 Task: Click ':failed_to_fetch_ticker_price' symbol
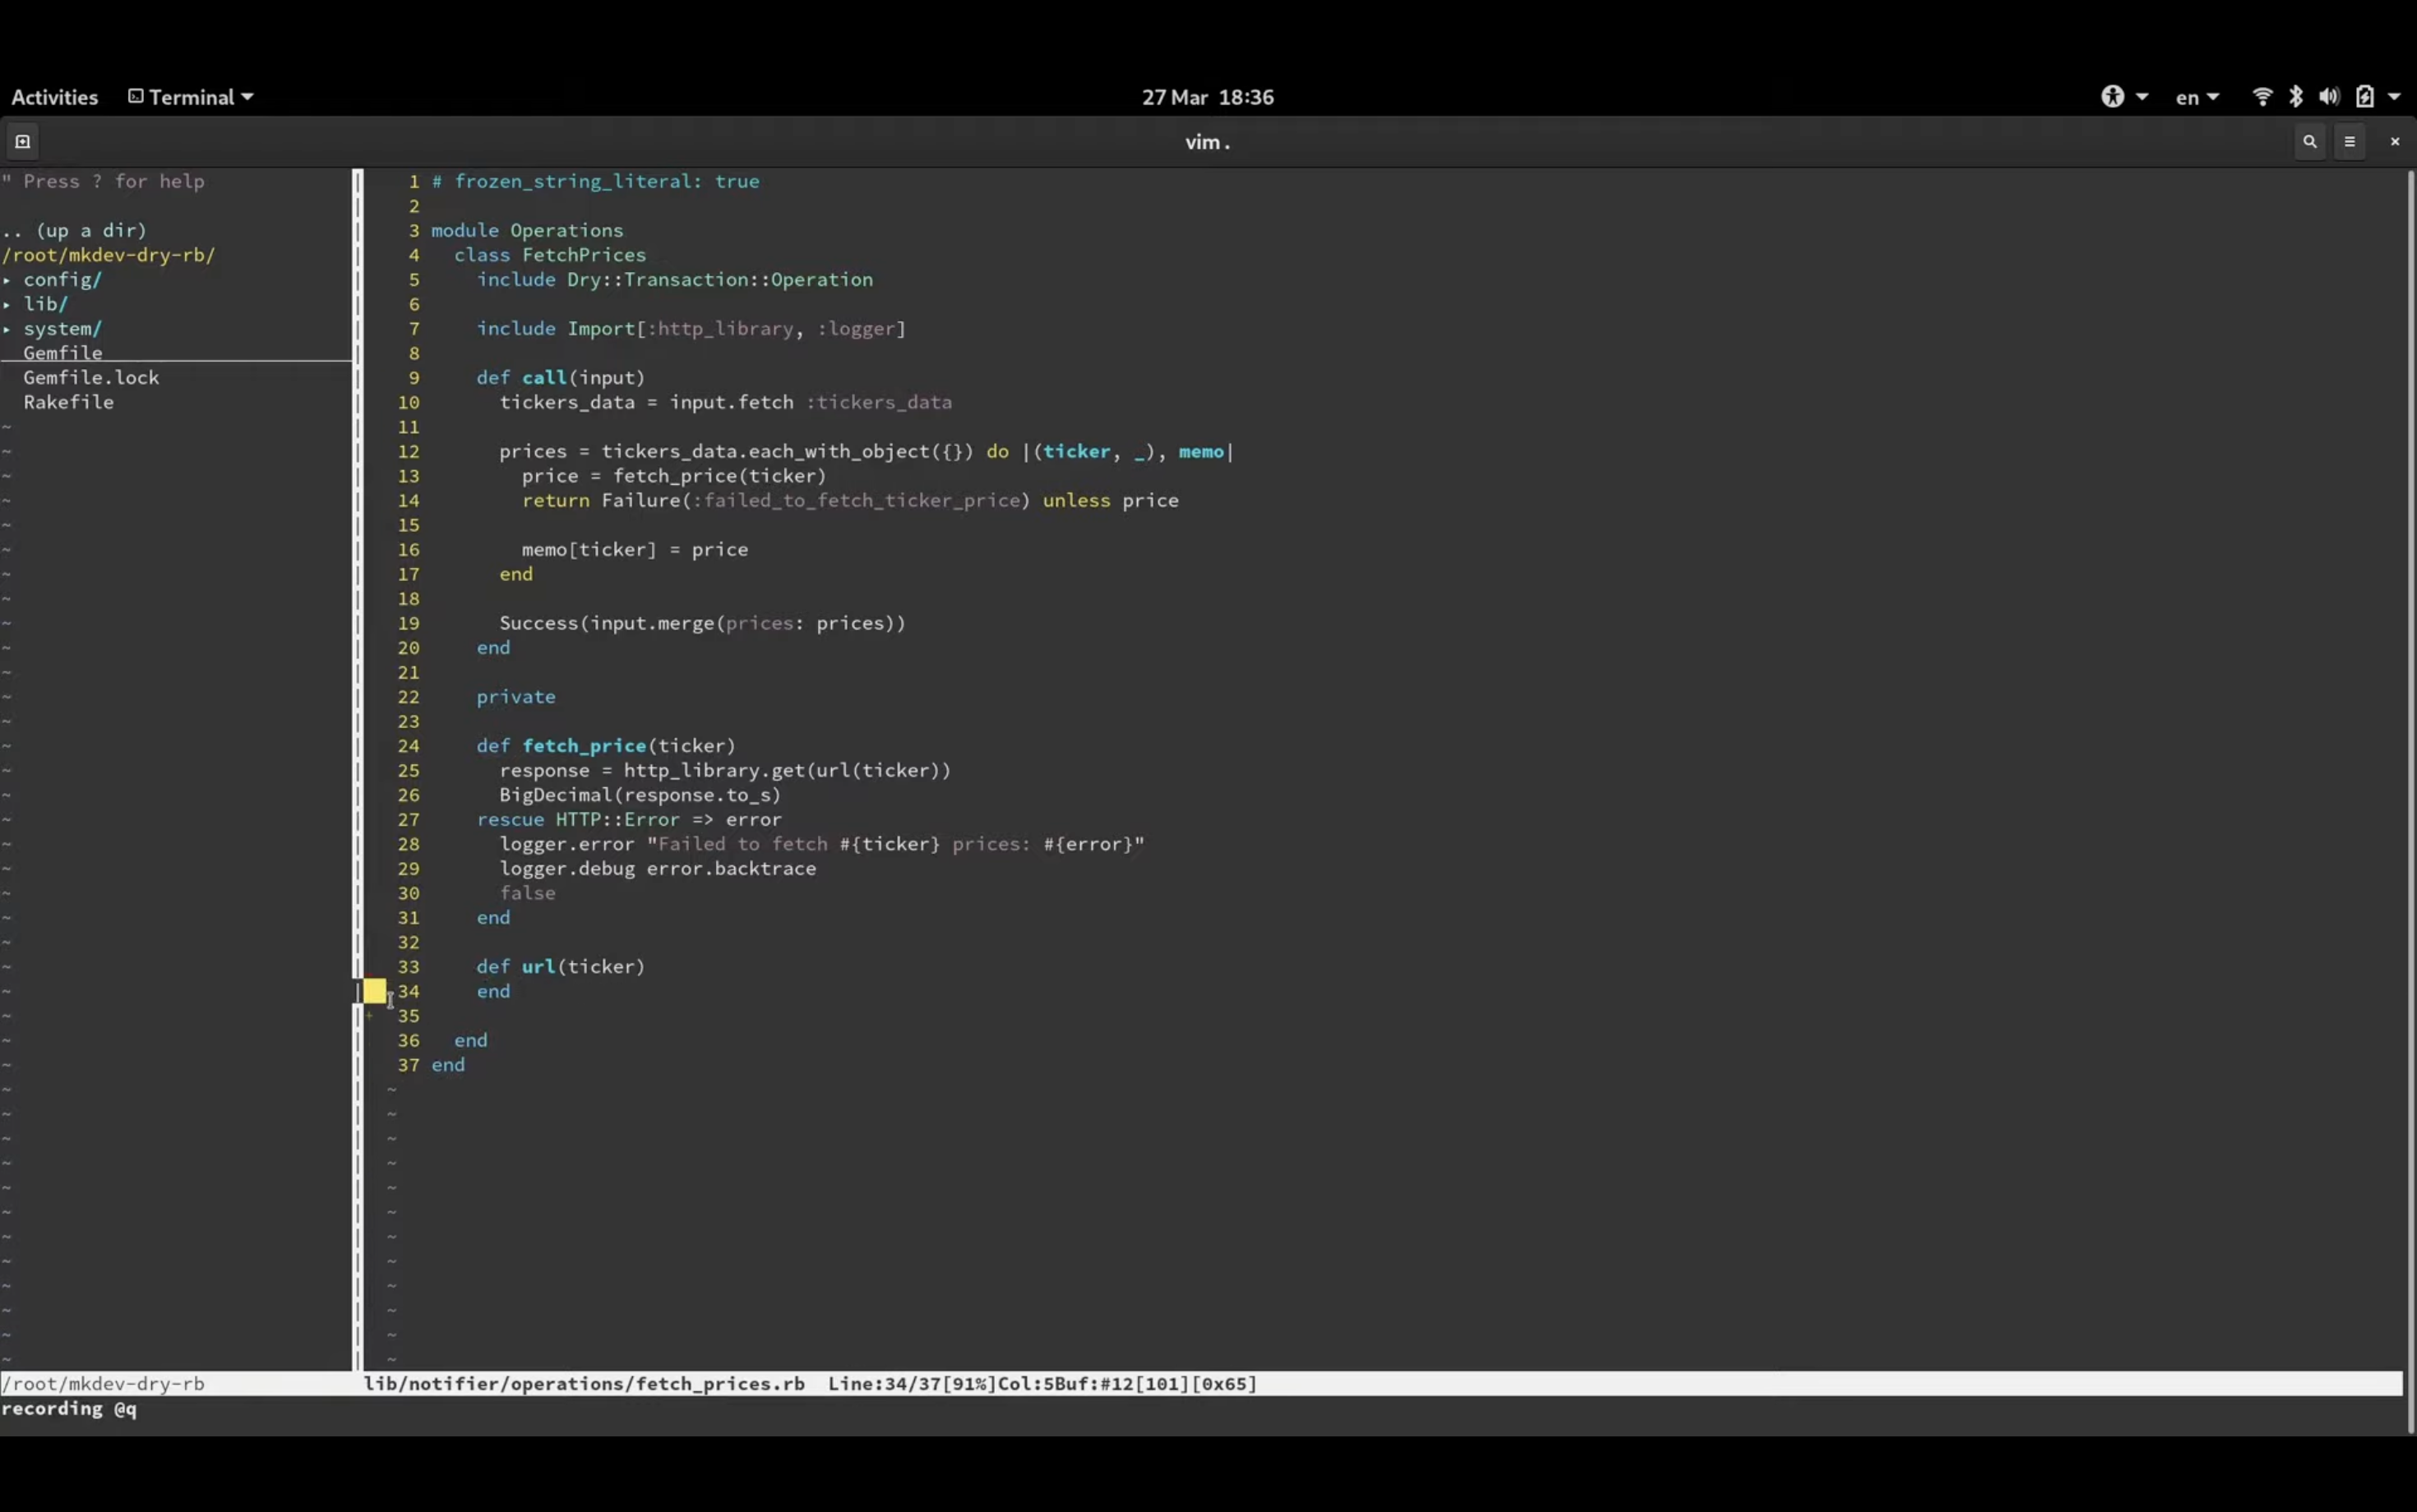tap(857, 500)
